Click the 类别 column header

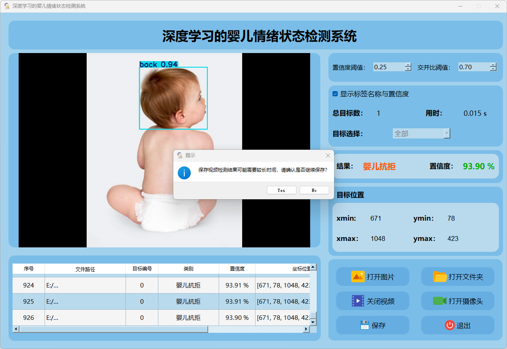(188, 269)
